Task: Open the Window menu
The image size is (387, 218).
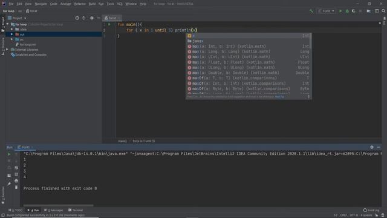Action: [131, 4]
